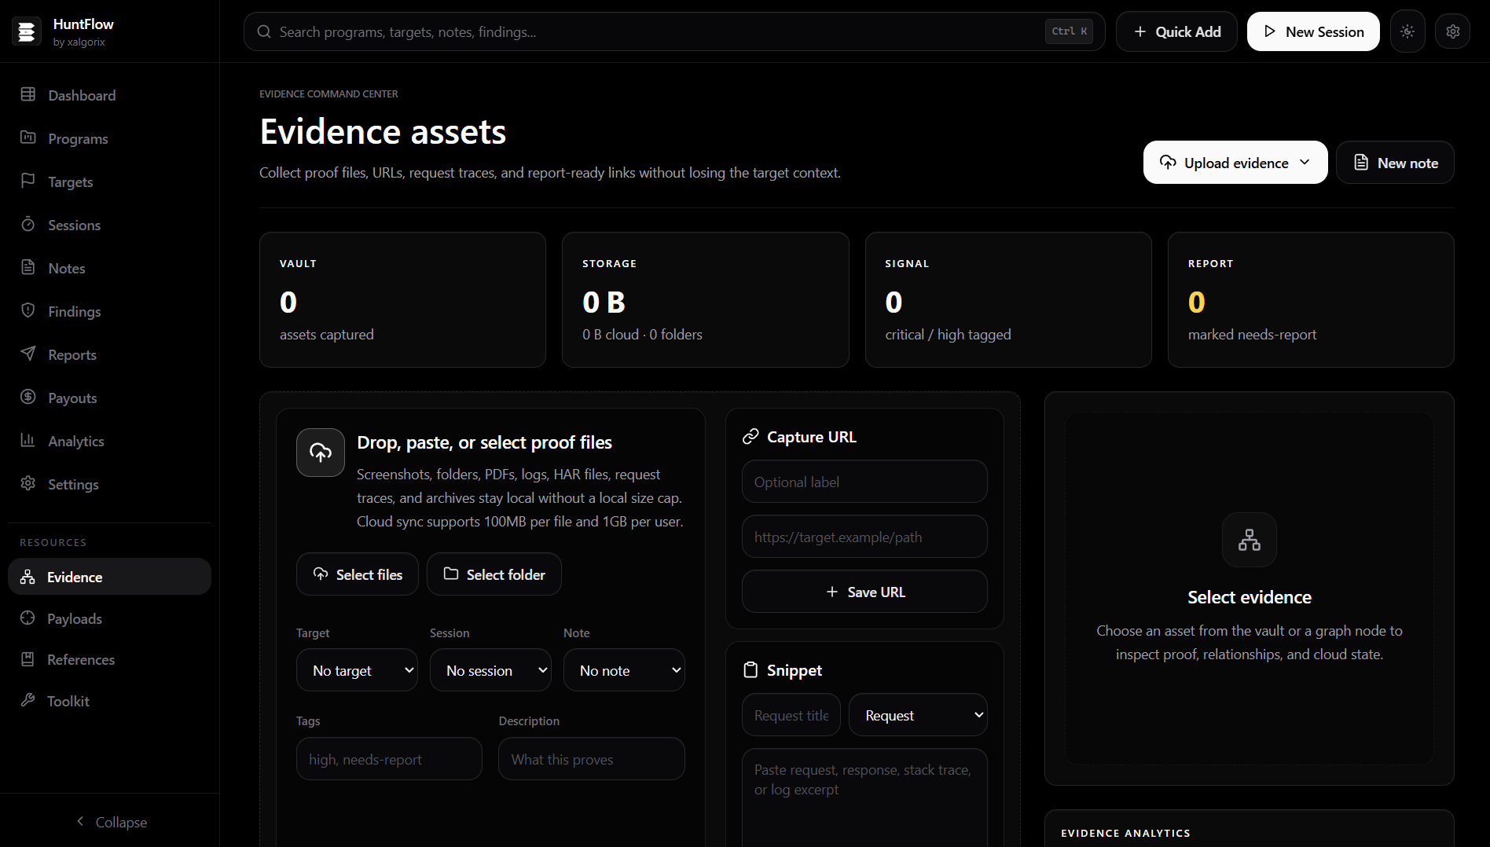This screenshot has width=1490, height=847.
Task: Click the Programs sidebar icon
Action: (28, 137)
